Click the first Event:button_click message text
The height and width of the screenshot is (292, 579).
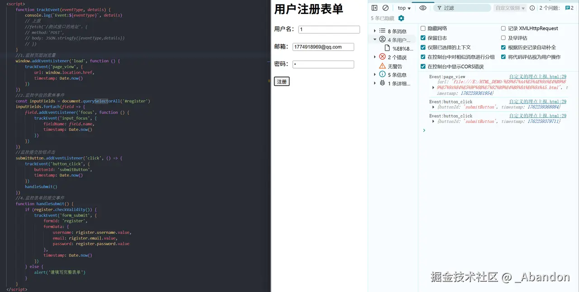point(451,102)
